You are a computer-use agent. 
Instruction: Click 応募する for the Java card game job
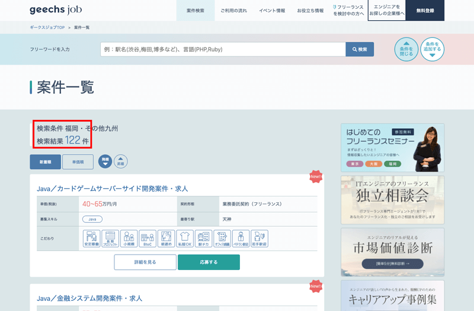pyautogui.click(x=209, y=262)
